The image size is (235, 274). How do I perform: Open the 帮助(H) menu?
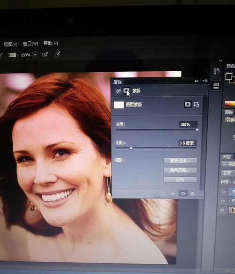51,43
